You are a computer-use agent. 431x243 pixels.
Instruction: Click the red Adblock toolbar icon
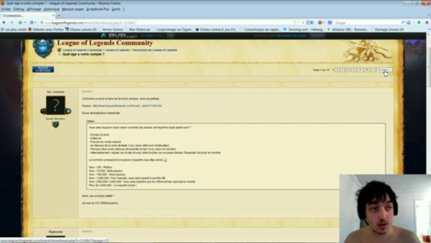tap(320, 23)
